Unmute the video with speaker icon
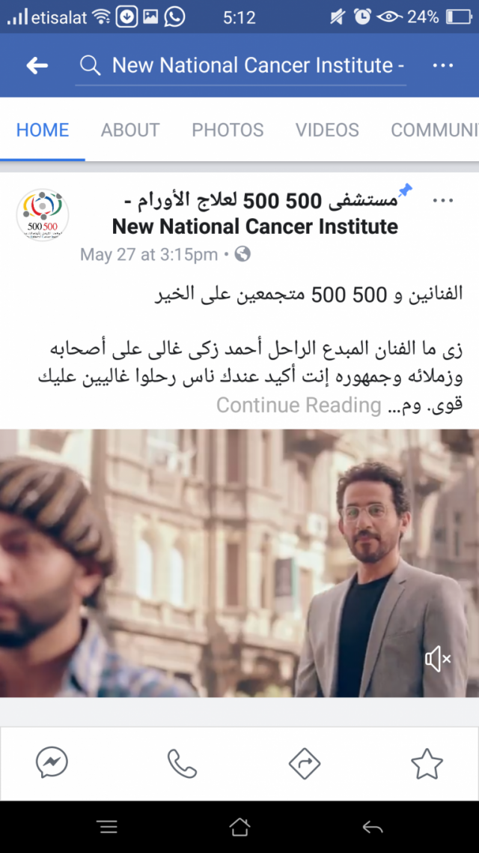479x853 pixels. tap(438, 660)
